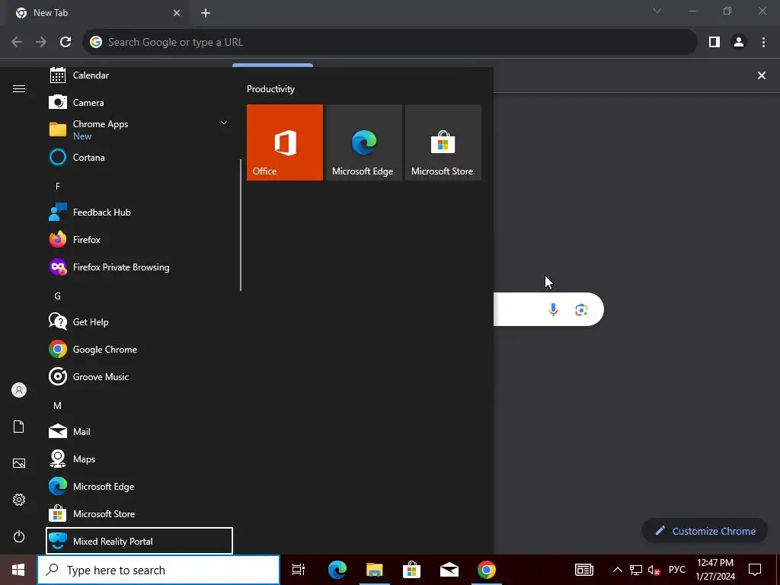Open Chrome tab search dropdown
Screen dimensions: 780x585
point(657,11)
